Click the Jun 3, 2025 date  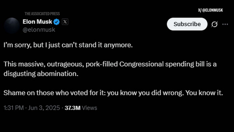[44, 108]
